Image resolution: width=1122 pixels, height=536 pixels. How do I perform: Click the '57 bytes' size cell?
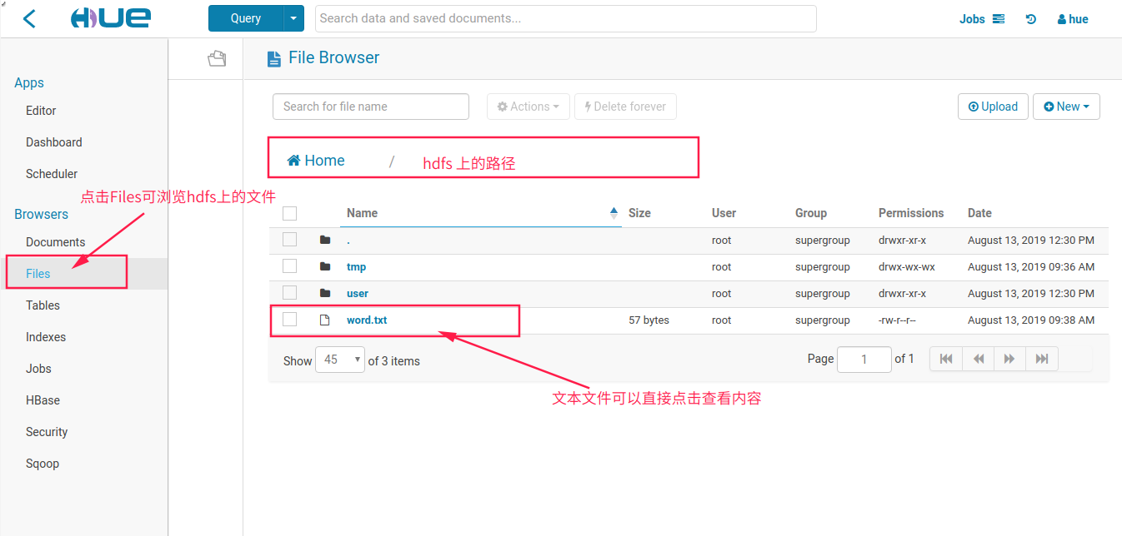[649, 320]
